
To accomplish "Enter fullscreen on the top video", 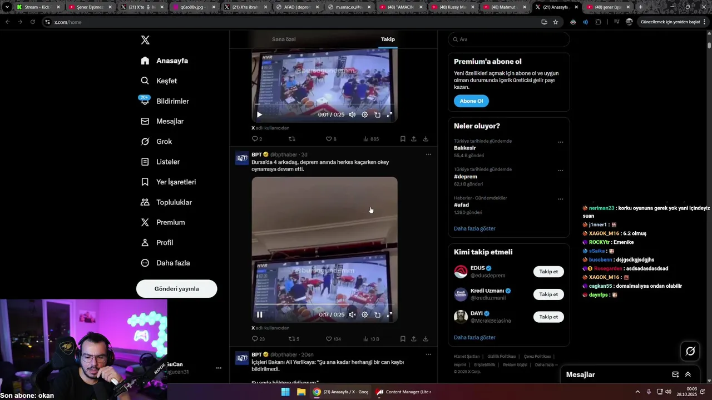I will click(x=389, y=114).
